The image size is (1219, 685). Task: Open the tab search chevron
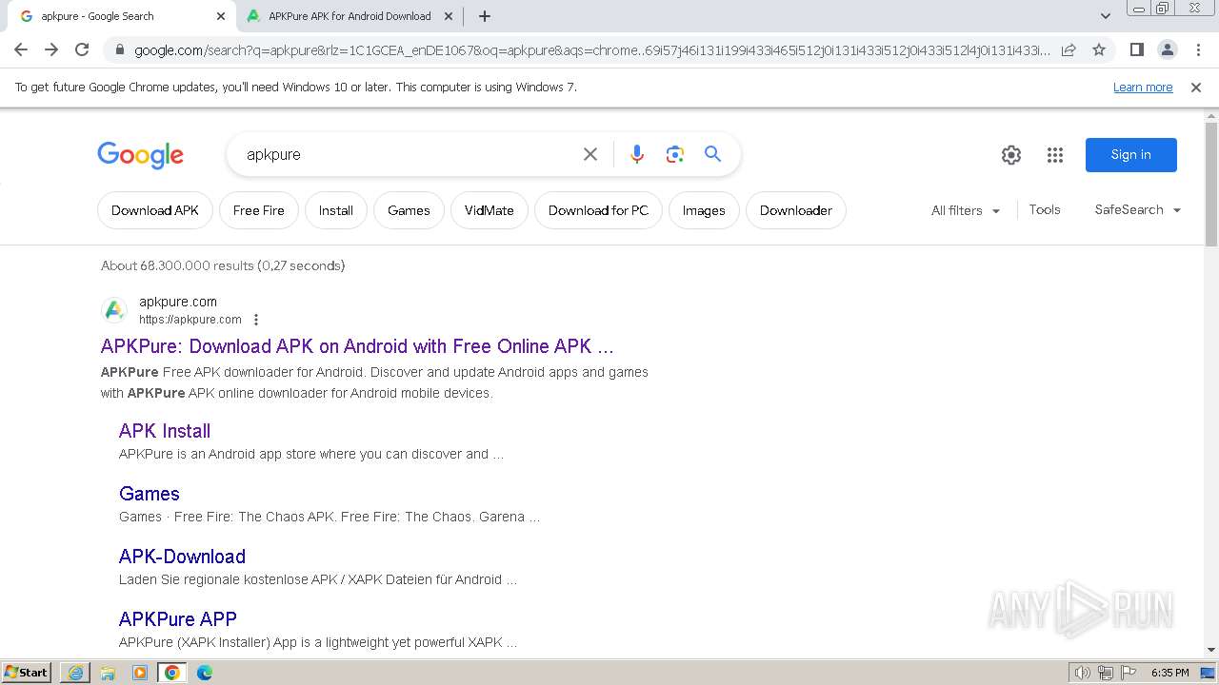pyautogui.click(x=1105, y=16)
